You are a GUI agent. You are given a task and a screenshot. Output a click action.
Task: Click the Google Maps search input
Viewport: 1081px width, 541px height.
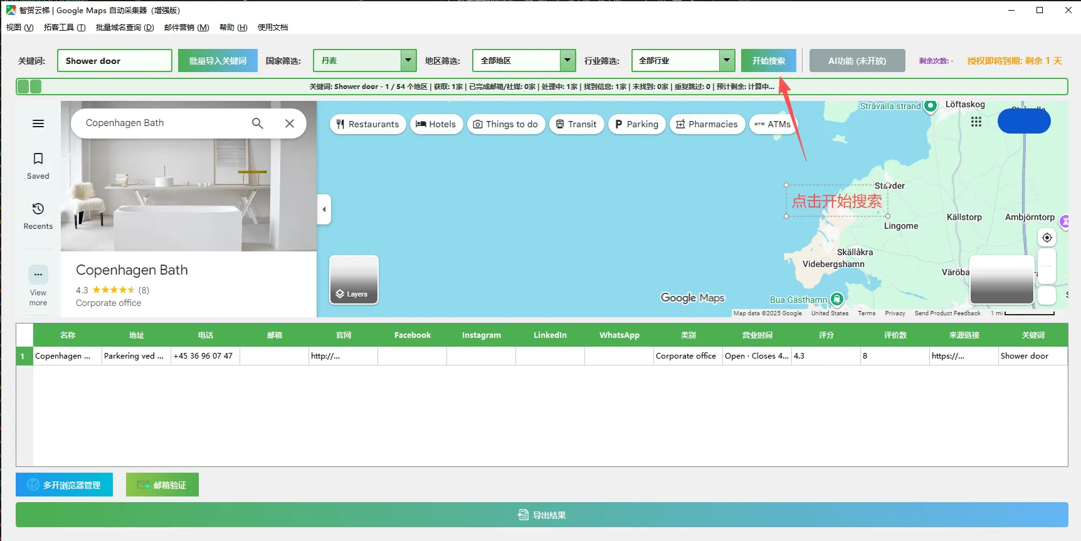click(163, 123)
